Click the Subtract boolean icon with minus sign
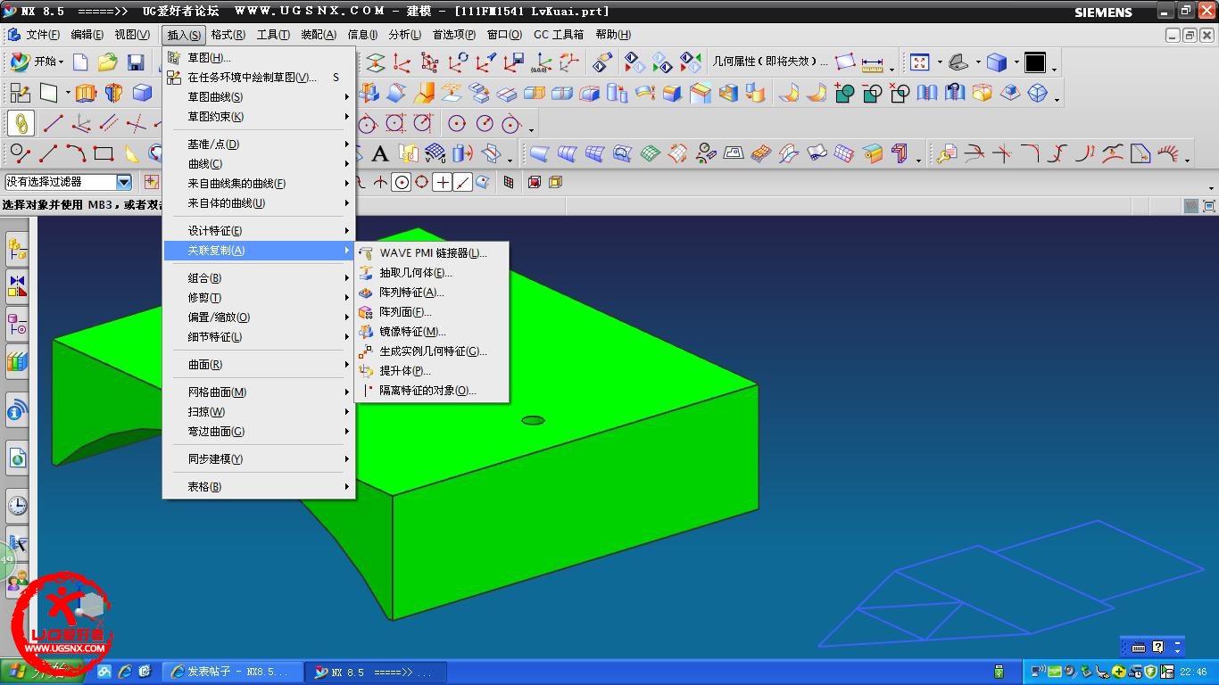 tap(872, 93)
